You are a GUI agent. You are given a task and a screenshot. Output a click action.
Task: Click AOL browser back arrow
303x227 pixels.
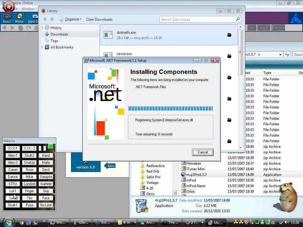[x=4, y=27]
